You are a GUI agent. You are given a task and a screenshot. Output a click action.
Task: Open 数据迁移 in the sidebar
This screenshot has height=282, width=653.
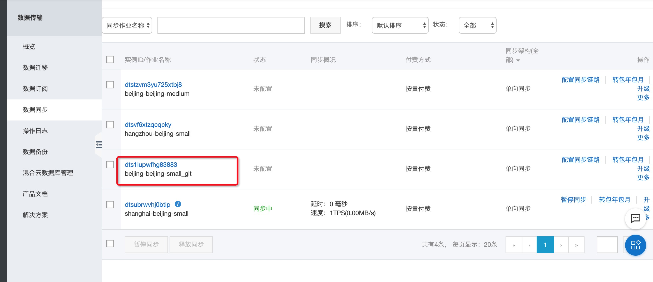(35, 68)
